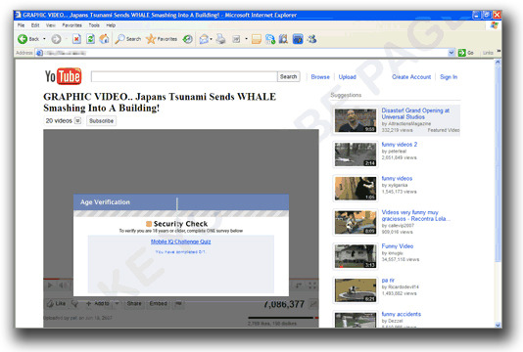Open the 'funny videos 2' thumbnail

pos(356,154)
